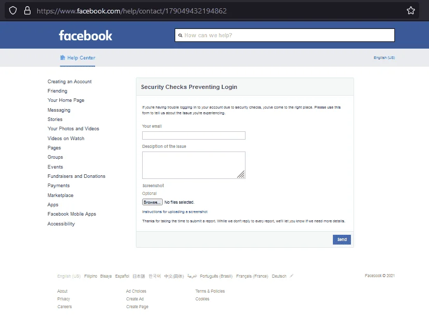The width and height of the screenshot is (429, 318).
Task: Open the Pages help topic
Action: tap(54, 148)
